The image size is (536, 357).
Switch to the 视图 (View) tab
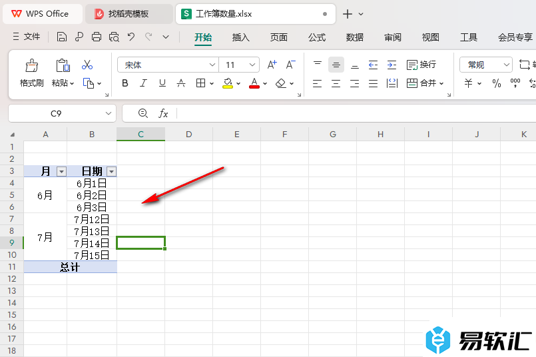pos(430,37)
